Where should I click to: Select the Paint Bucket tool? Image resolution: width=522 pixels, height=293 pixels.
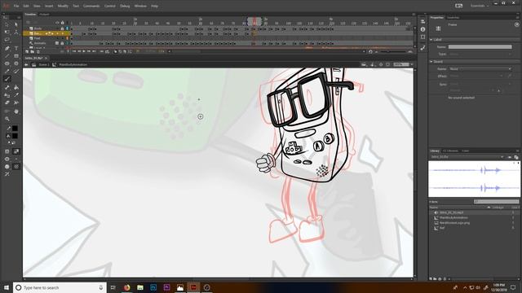(16, 87)
